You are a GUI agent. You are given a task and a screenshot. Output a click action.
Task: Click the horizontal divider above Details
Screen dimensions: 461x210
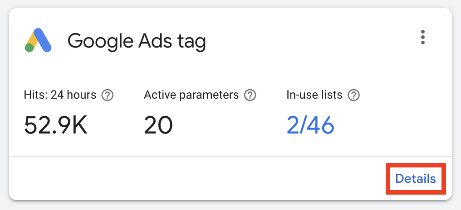[230, 156]
